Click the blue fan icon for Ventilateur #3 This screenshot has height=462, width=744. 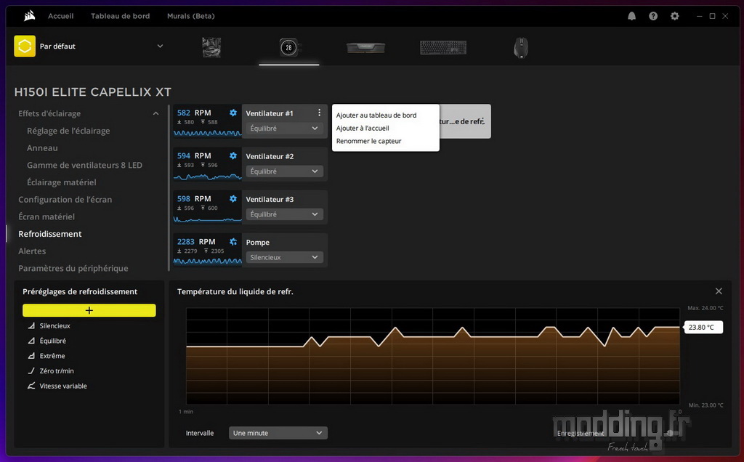pos(233,199)
